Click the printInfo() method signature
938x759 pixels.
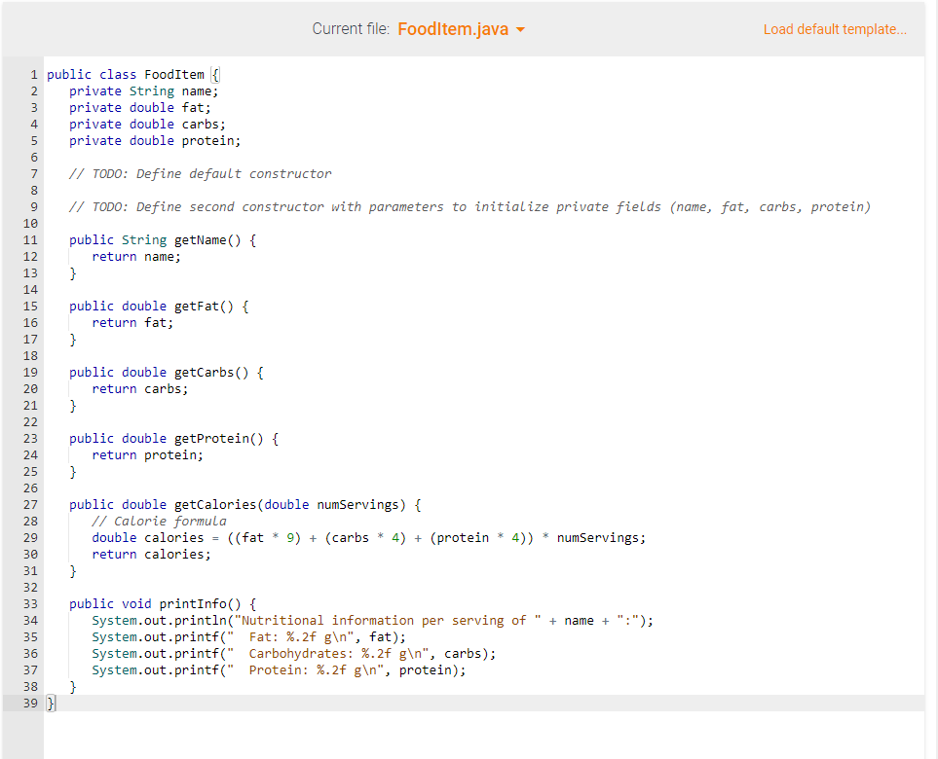click(x=163, y=604)
